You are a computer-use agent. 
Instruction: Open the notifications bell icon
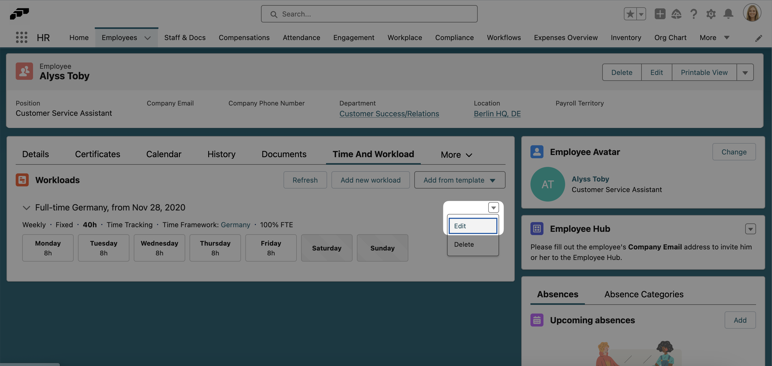[x=729, y=14]
